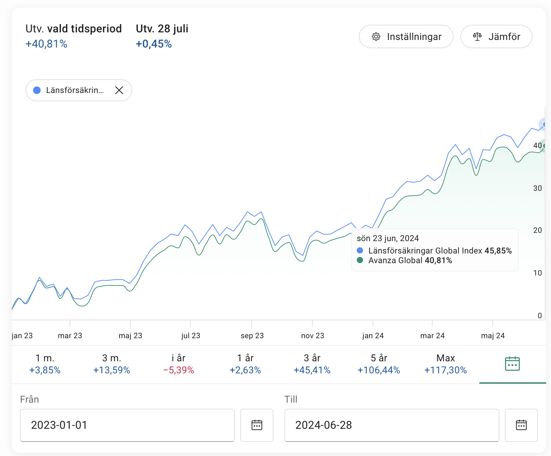Select the custom date range calendar tab
Viewport: 551px width, 456px height.
512,364
